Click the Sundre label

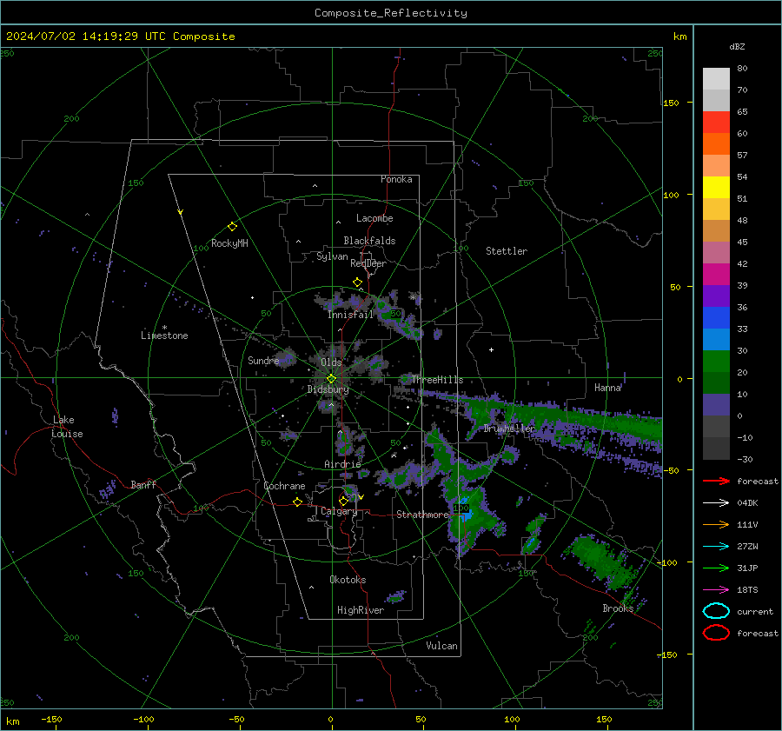tap(262, 361)
